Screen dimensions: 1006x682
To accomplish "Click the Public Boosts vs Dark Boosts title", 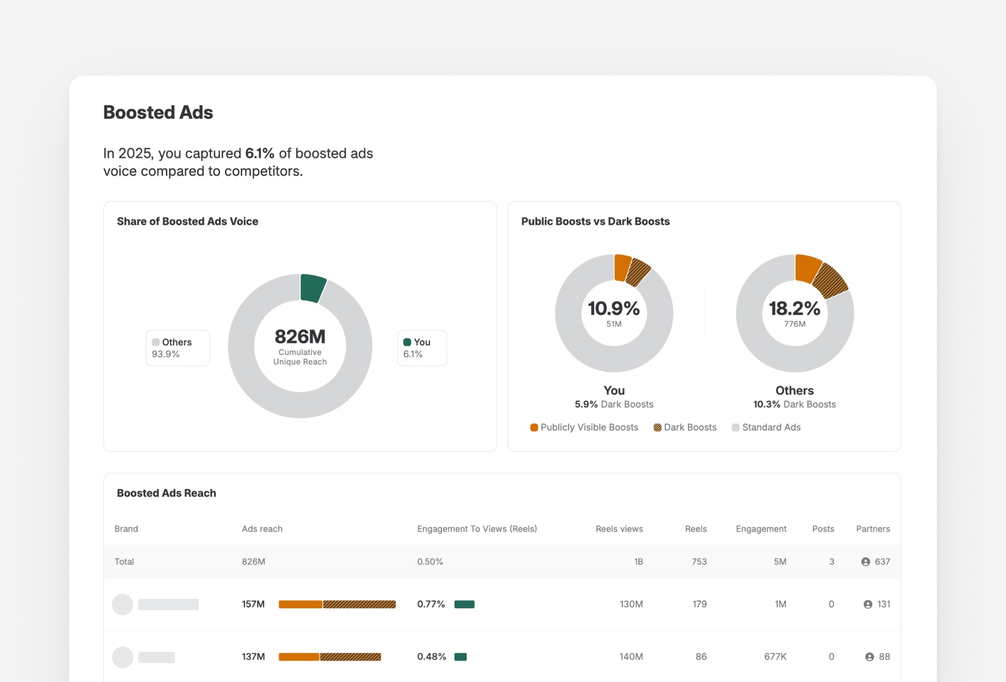I will 595,221.
